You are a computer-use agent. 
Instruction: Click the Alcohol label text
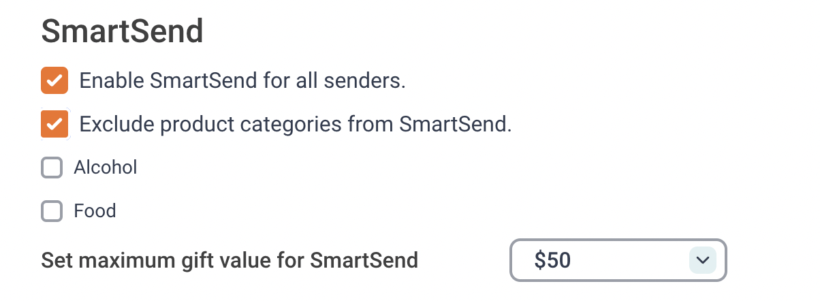(106, 168)
